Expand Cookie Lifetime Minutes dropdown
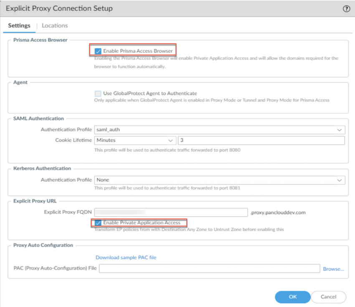This screenshot has height=307, width=355. tap(135, 140)
